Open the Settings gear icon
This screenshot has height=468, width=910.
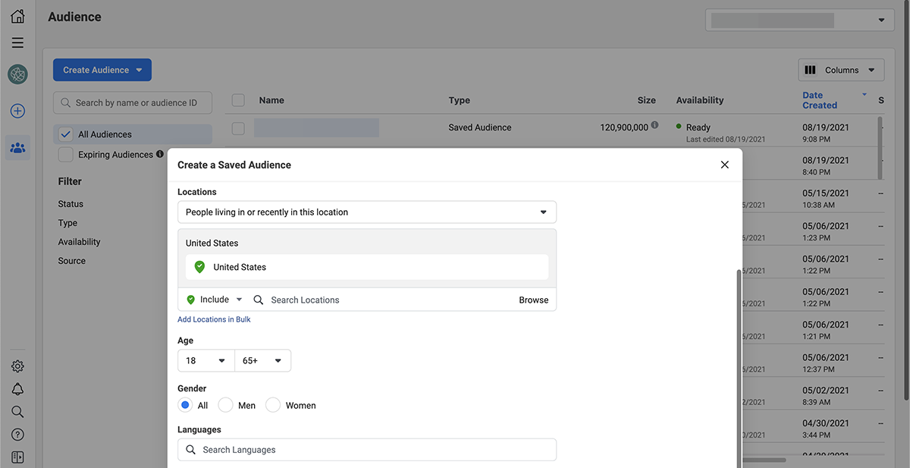click(17, 366)
